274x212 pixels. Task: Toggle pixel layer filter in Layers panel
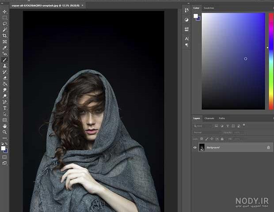point(217,126)
